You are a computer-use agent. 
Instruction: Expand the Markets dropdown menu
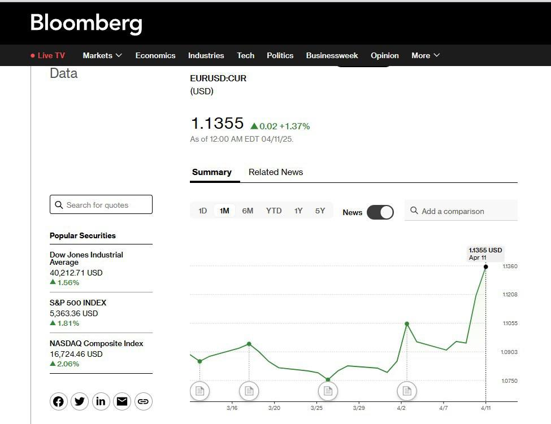tap(102, 55)
